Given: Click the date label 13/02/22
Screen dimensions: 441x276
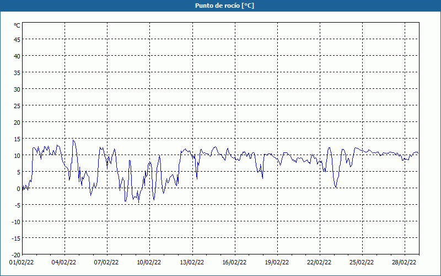Looking at the screenshot, I should pos(192,263).
